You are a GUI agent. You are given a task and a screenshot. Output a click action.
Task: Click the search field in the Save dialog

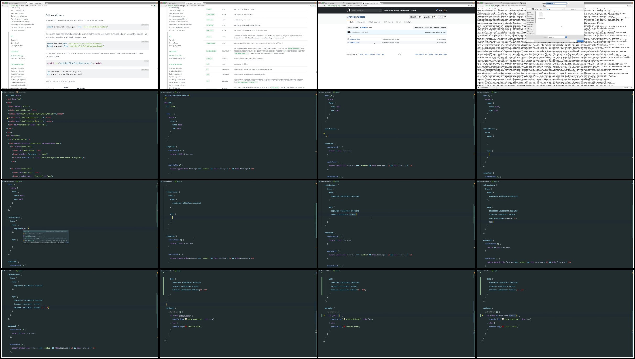click(574, 9)
